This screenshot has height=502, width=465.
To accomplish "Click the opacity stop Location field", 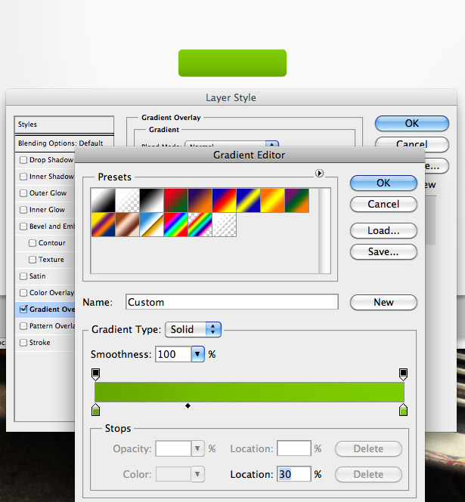I will 294,448.
